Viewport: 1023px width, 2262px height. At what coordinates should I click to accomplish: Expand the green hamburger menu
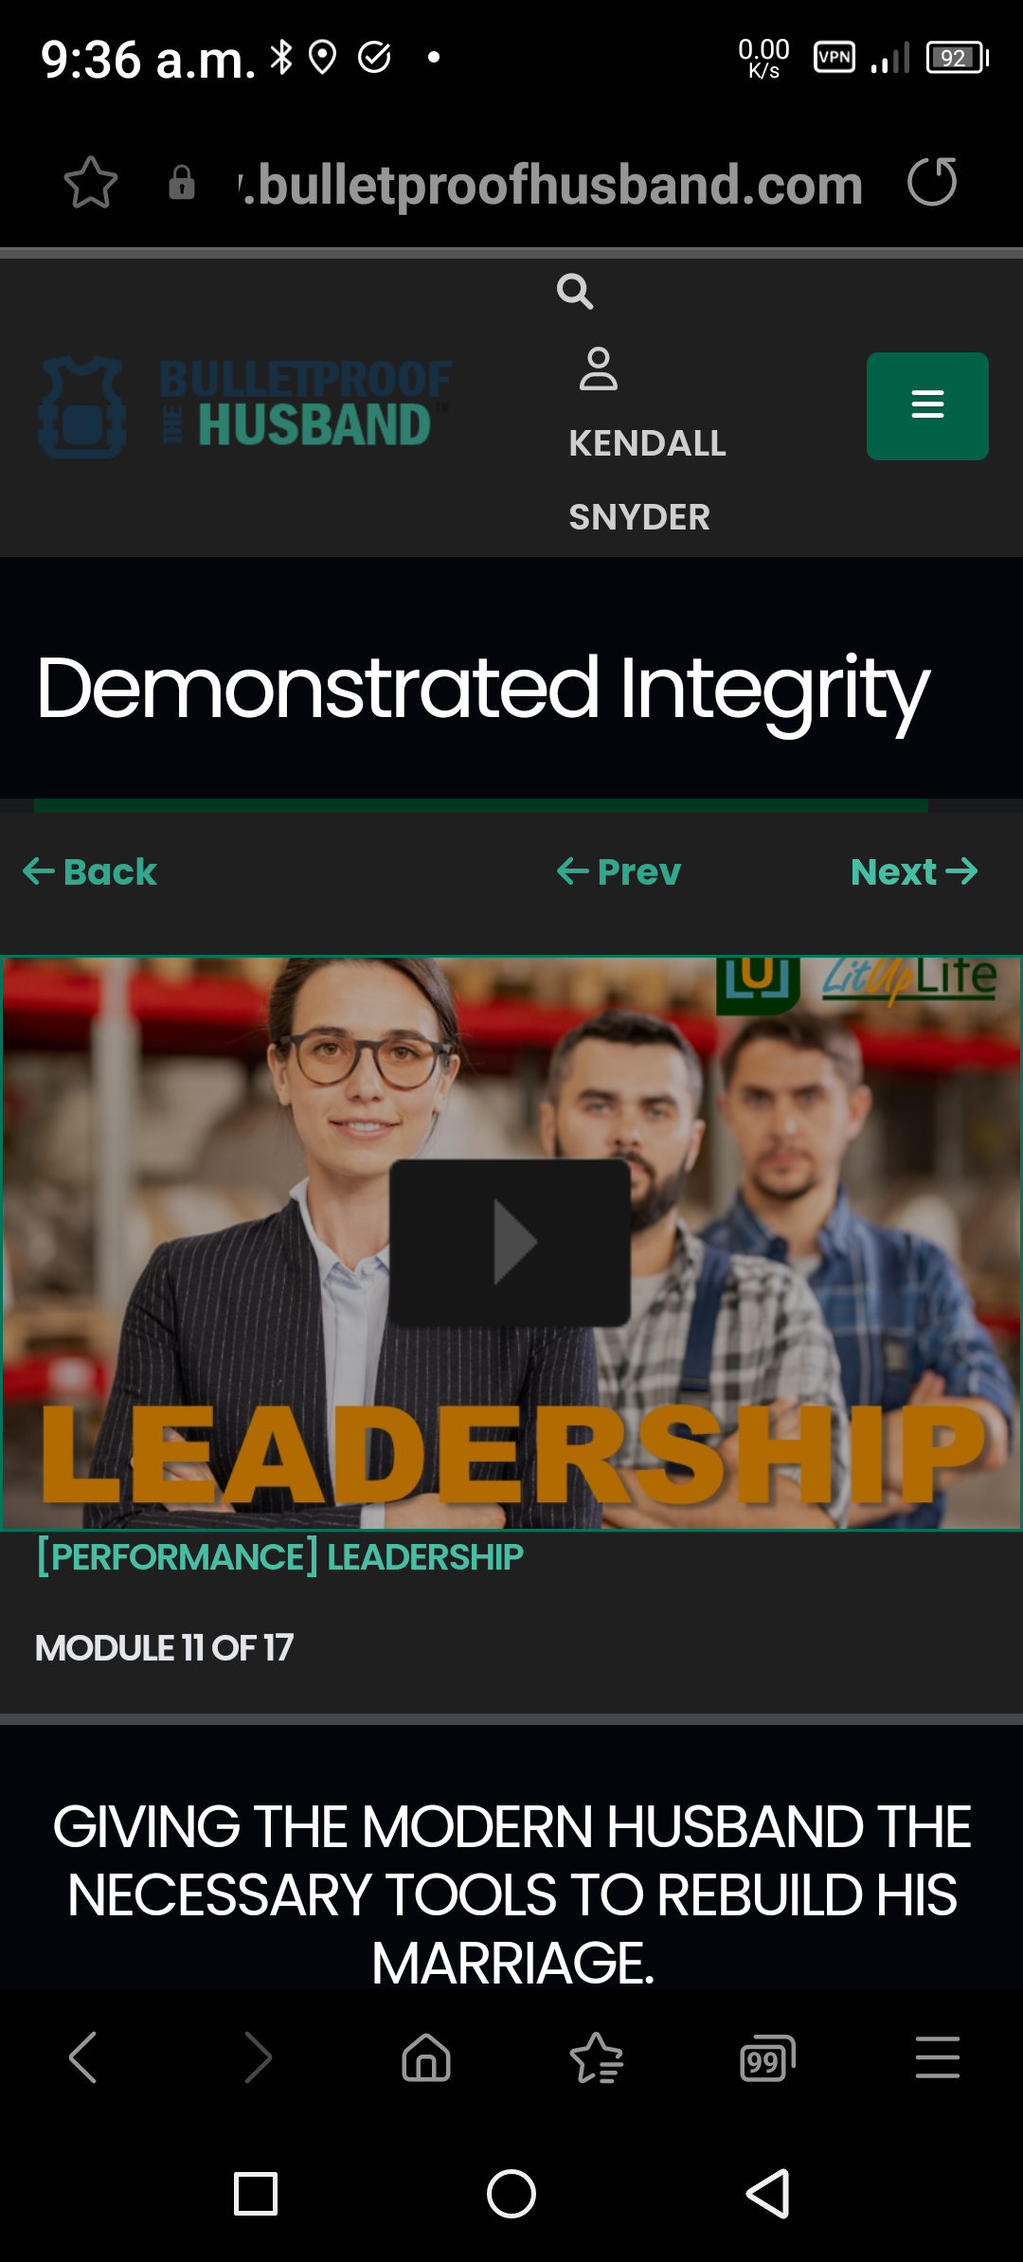[x=927, y=405]
